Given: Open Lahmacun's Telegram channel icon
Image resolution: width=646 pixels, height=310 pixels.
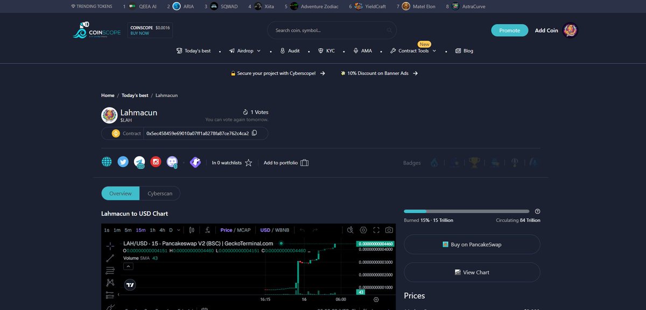Looking at the screenshot, I should tap(139, 161).
